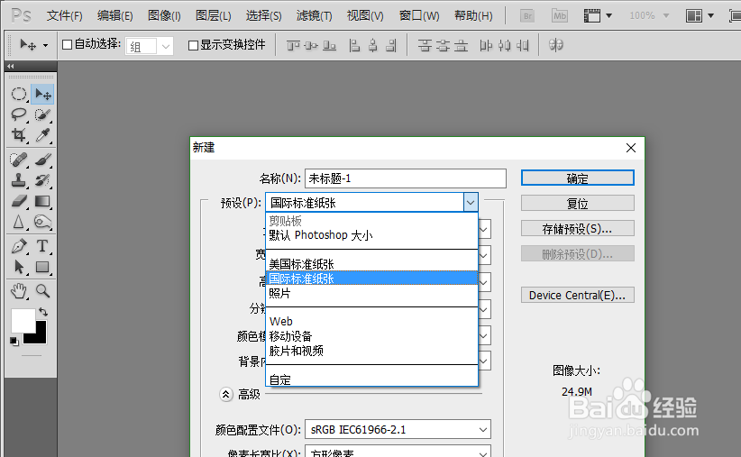Enable the 显示变换控件 checkbox
Image resolution: width=741 pixels, height=457 pixels.
click(x=193, y=45)
